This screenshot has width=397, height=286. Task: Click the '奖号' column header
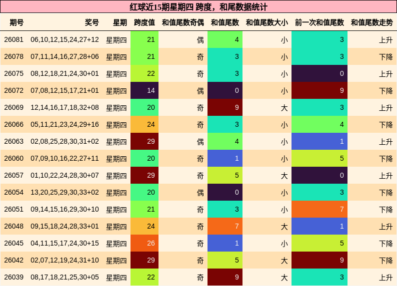[91, 22]
